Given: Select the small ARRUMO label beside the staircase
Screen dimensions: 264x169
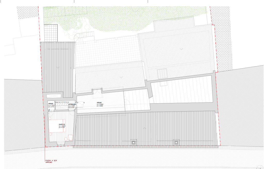Looking at the screenshot, I should coord(50,104).
